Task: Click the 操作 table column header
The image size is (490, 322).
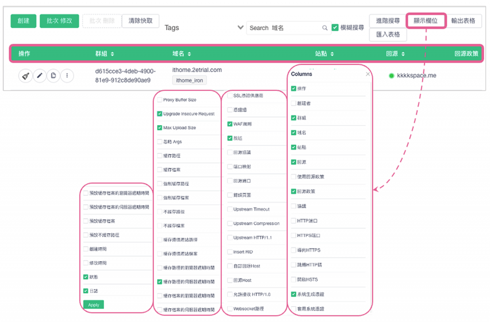Action: pos(24,54)
